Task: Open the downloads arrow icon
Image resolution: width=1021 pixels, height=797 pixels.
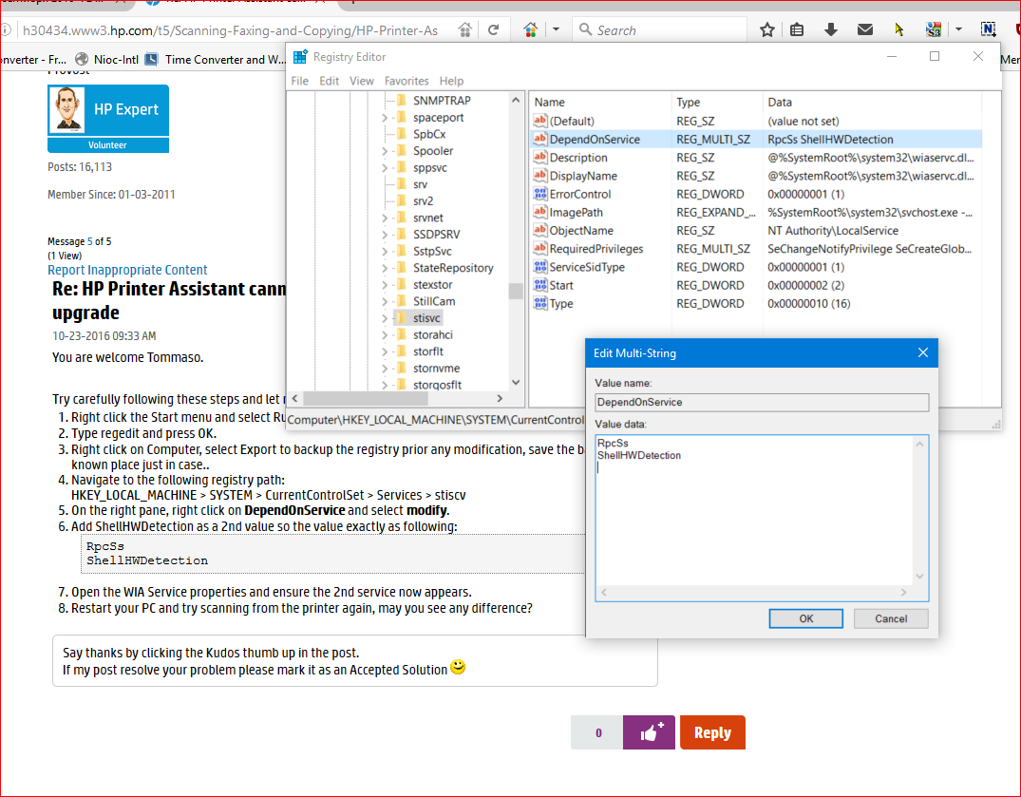Action: tap(831, 30)
